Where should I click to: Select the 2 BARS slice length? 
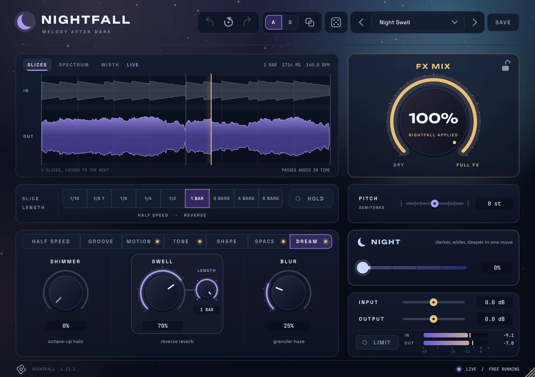(x=222, y=199)
